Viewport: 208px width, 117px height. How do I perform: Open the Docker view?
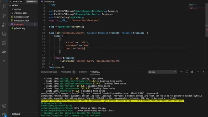4,52
